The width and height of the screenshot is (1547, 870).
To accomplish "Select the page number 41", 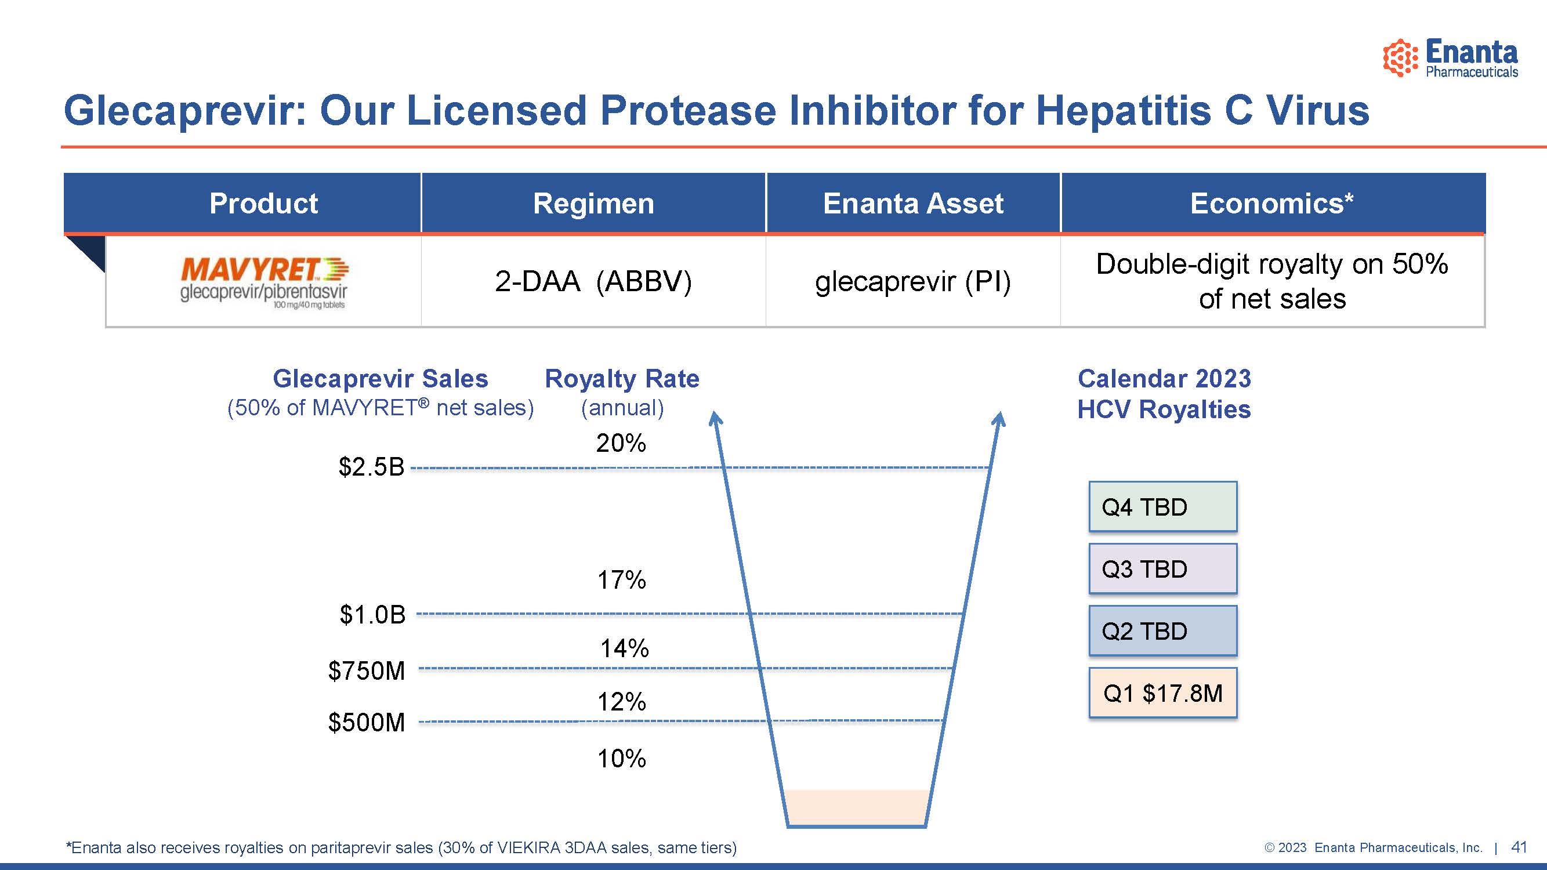I will (1519, 847).
